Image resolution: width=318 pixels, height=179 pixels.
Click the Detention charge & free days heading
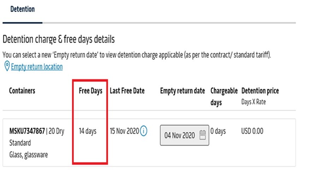(59, 39)
